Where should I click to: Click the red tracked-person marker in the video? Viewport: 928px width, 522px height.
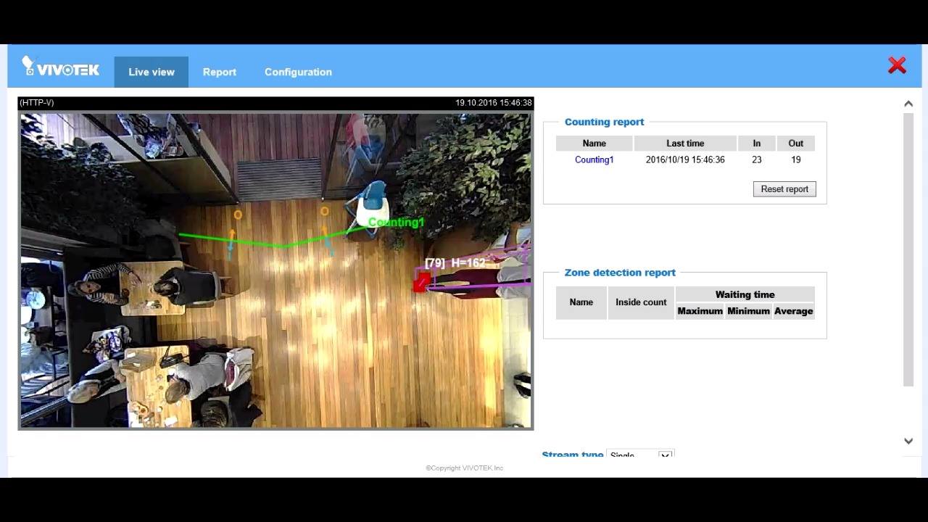click(421, 283)
